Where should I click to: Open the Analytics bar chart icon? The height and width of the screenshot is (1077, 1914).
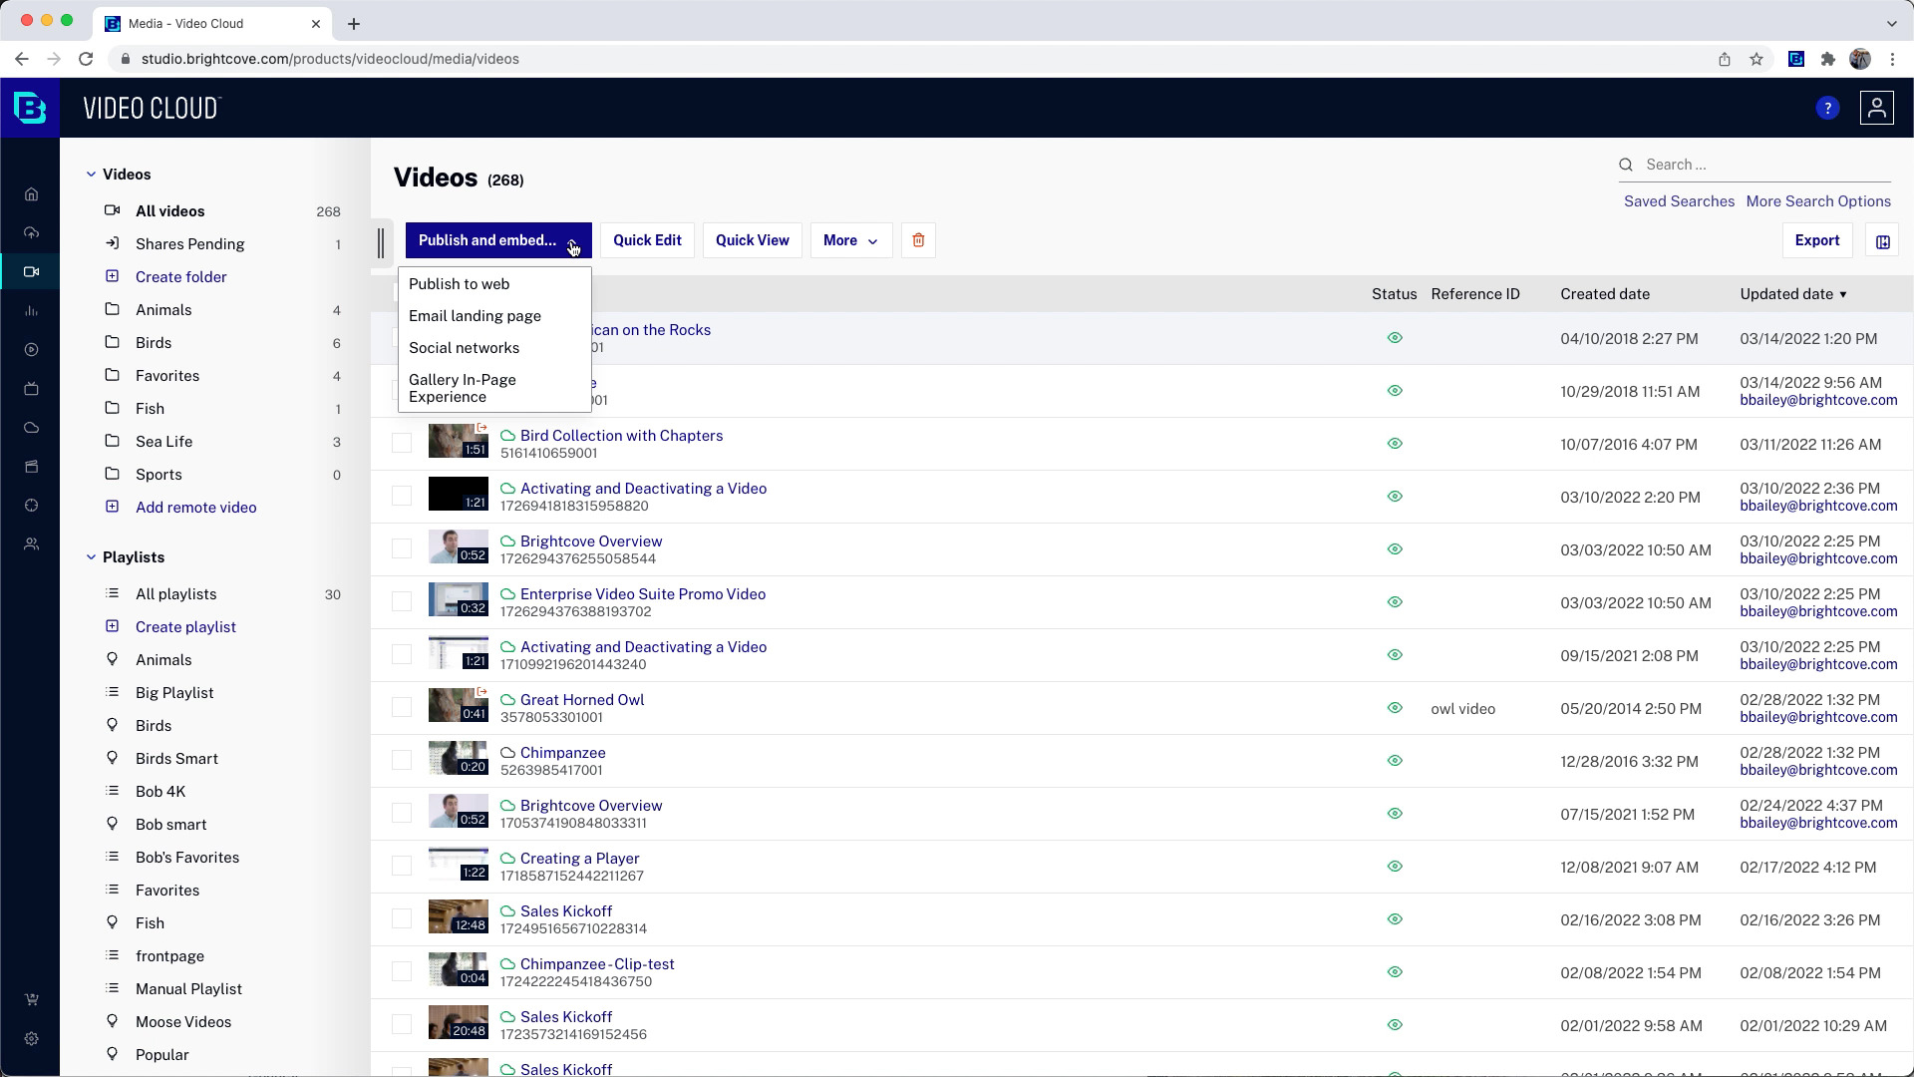click(x=31, y=311)
